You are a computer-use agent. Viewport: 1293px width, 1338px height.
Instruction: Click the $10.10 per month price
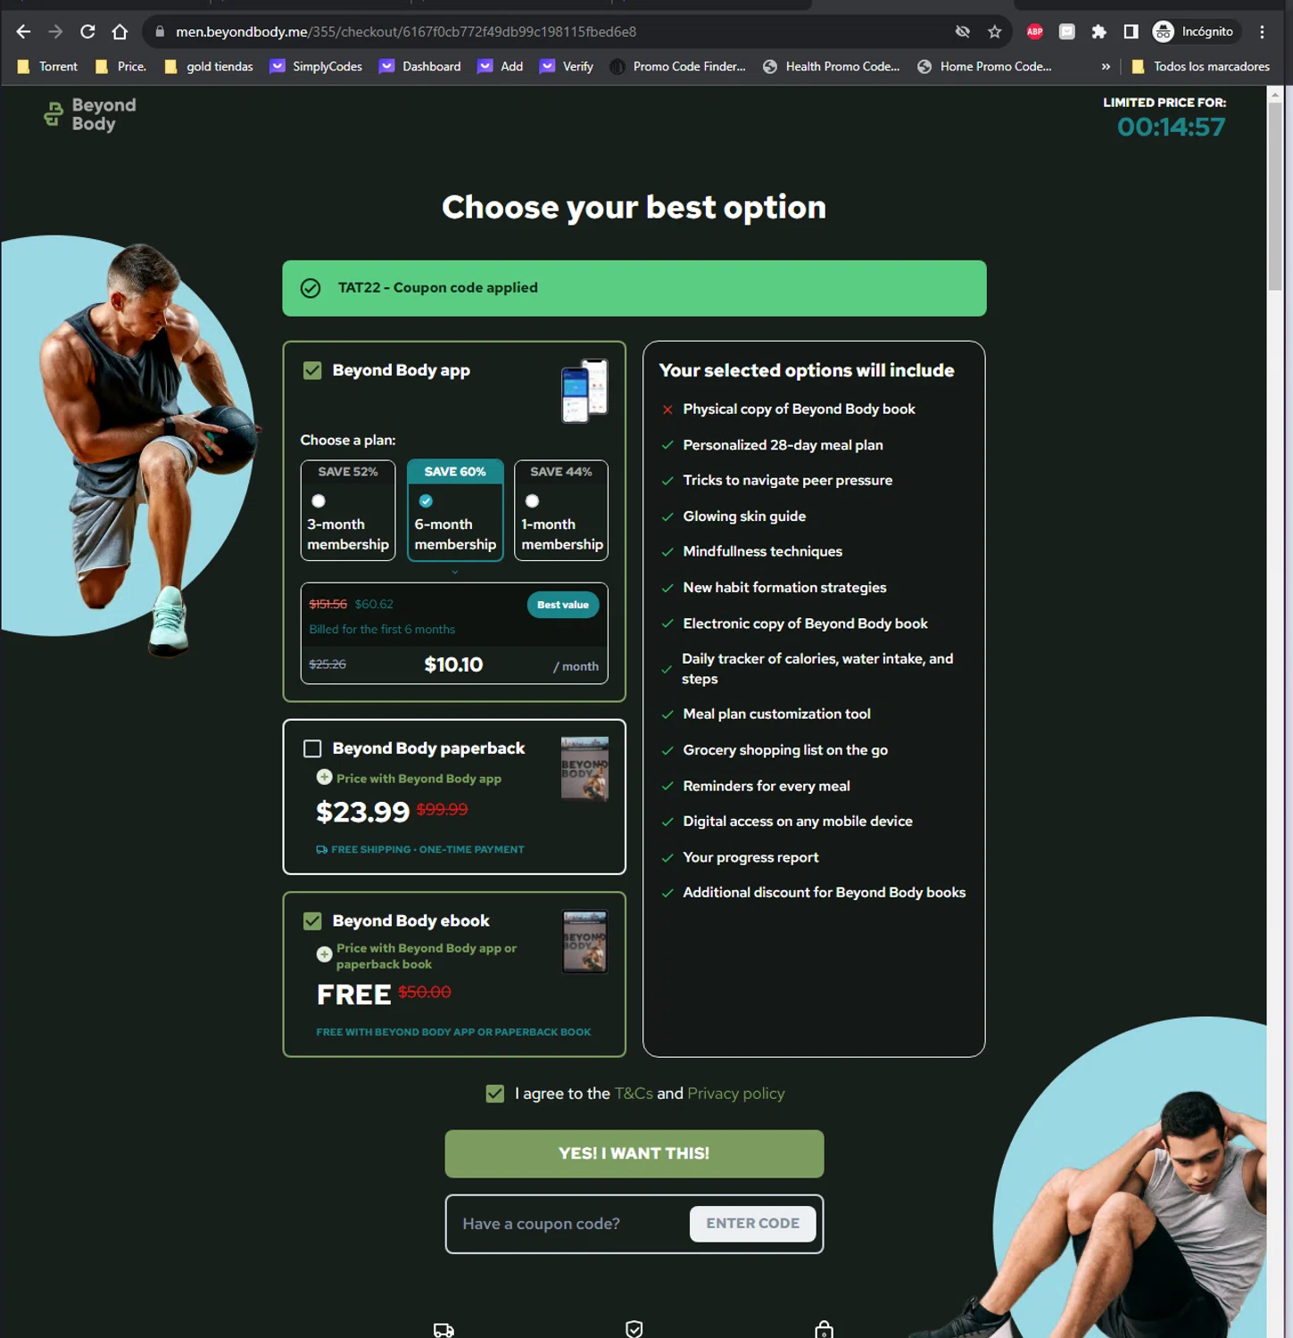pyautogui.click(x=453, y=665)
